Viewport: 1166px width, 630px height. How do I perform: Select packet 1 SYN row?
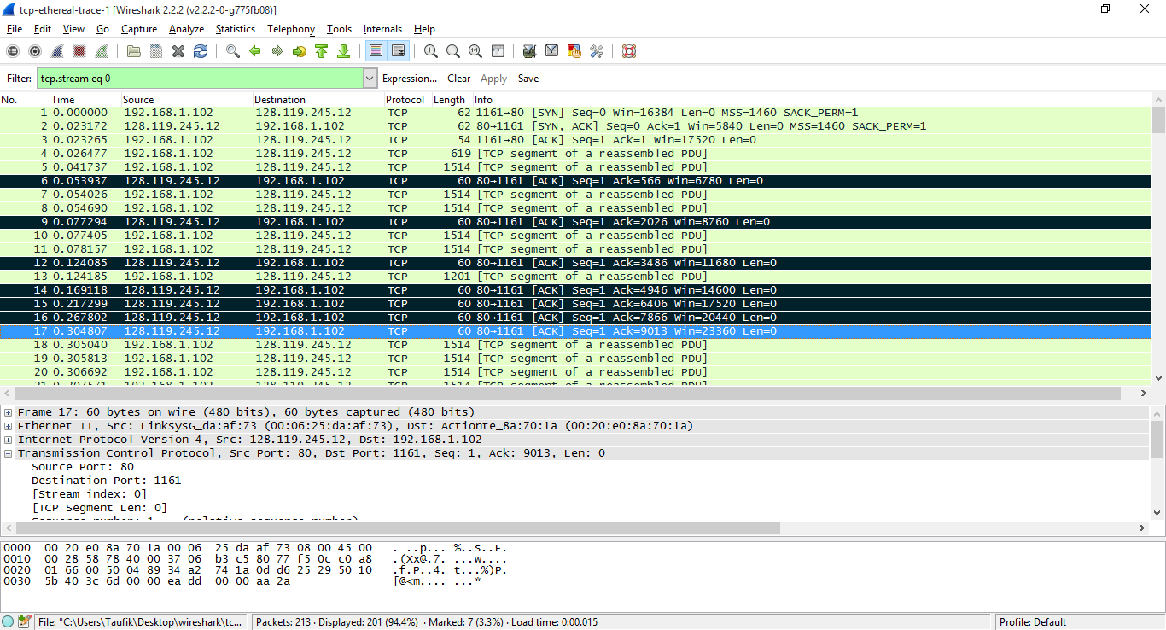pos(575,113)
